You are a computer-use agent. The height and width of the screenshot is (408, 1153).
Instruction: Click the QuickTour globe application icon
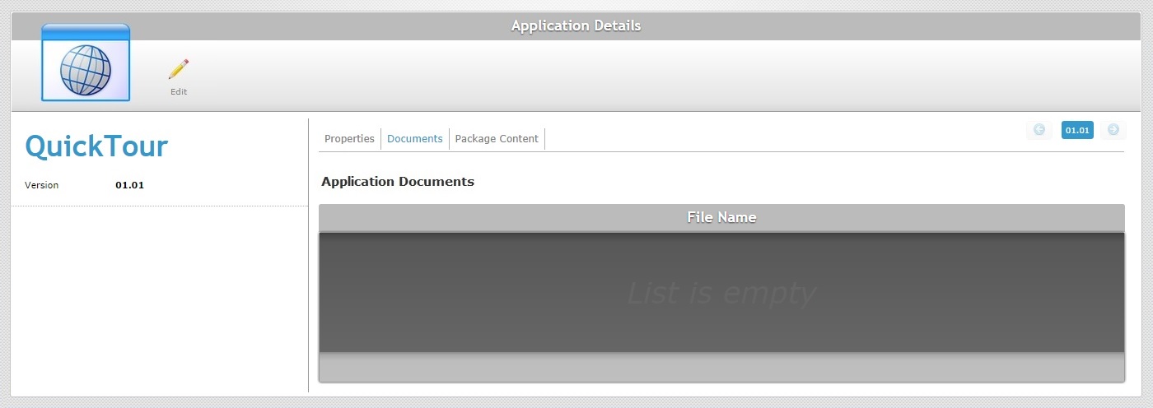(86, 63)
